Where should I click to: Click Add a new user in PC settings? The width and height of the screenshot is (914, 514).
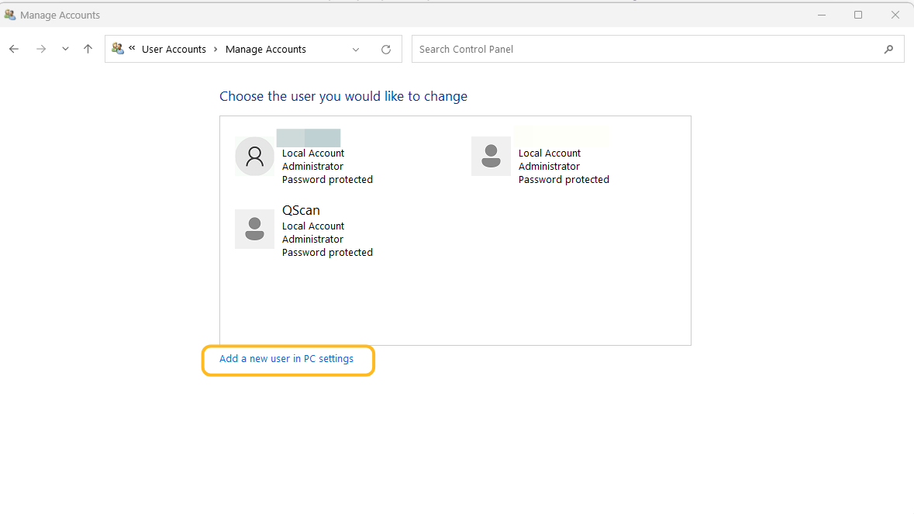point(286,359)
